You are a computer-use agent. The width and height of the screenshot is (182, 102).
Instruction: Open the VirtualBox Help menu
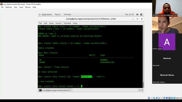point(34,7)
